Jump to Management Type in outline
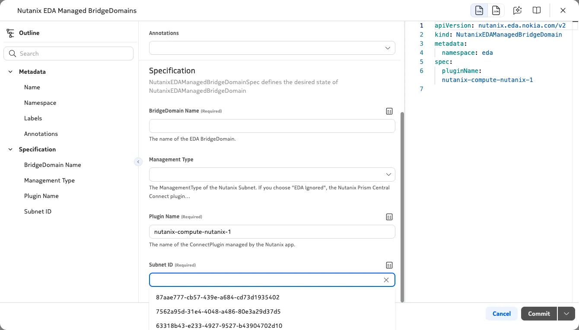 49,180
